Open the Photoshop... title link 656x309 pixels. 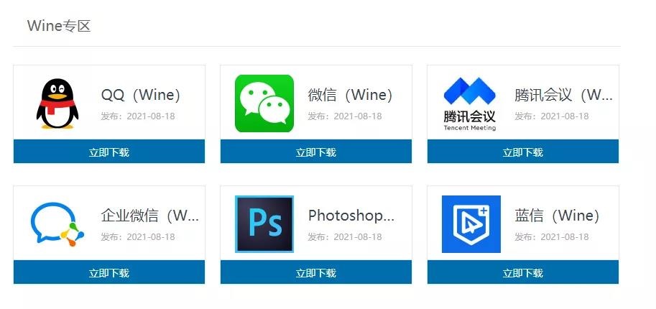pyautogui.click(x=351, y=216)
